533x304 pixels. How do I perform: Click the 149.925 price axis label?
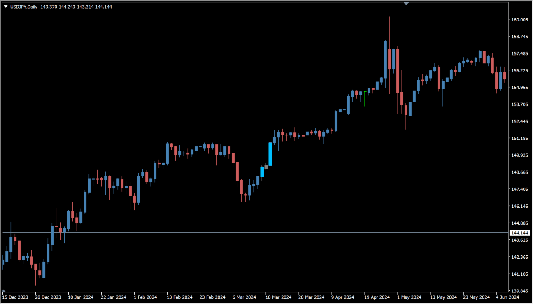click(x=519, y=155)
